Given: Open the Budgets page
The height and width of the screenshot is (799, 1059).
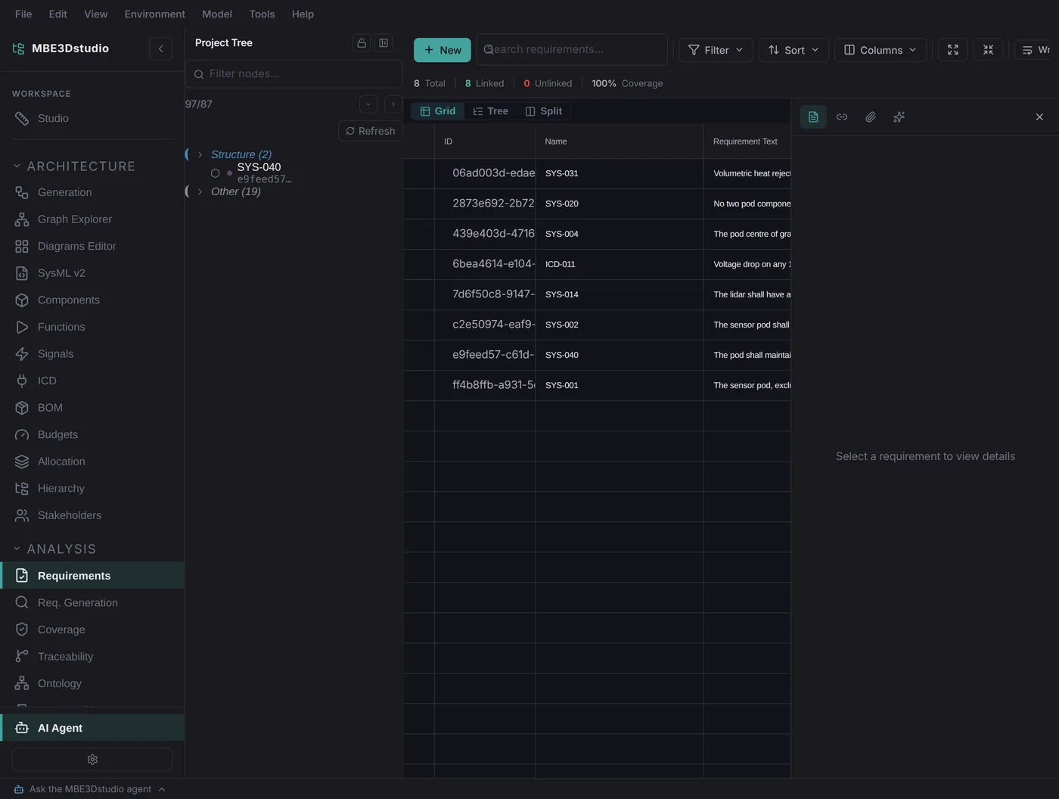Looking at the screenshot, I should click(x=92, y=434).
